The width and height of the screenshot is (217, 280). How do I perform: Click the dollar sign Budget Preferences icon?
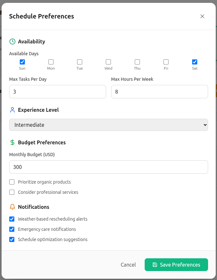tap(12, 142)
